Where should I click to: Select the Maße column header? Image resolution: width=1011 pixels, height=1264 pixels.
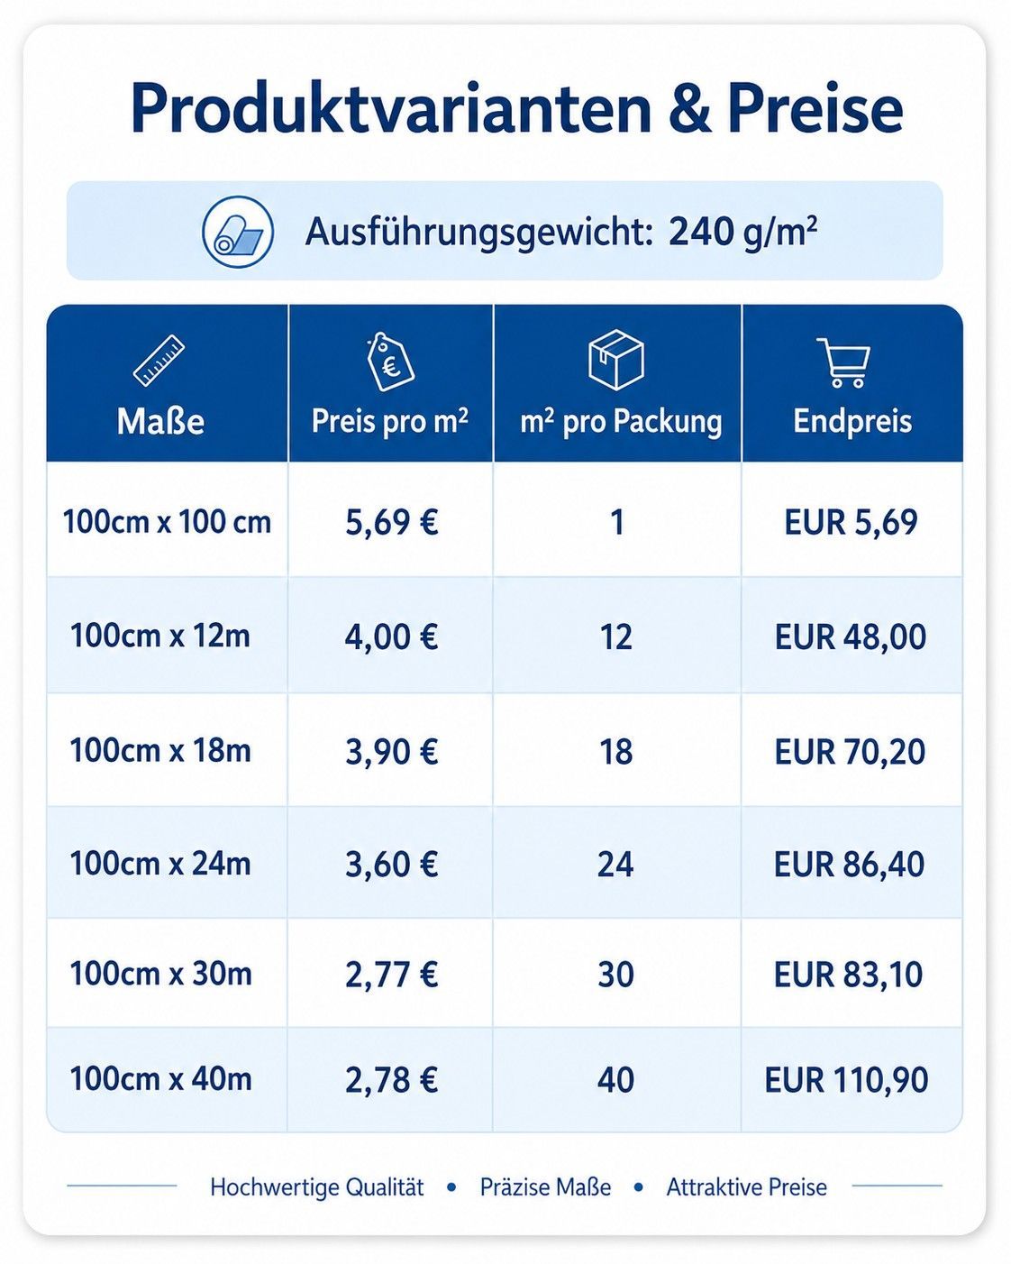click(x=160, y=421)
